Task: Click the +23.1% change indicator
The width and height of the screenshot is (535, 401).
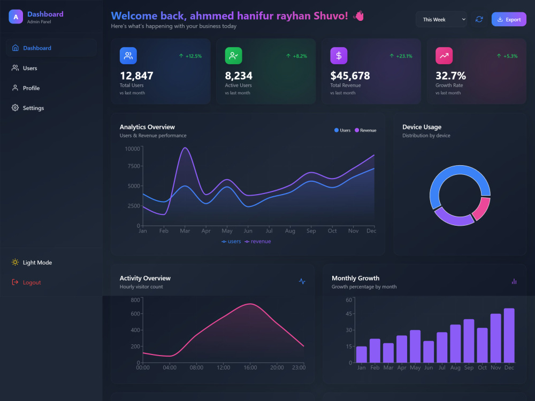Action: point(401,56)
